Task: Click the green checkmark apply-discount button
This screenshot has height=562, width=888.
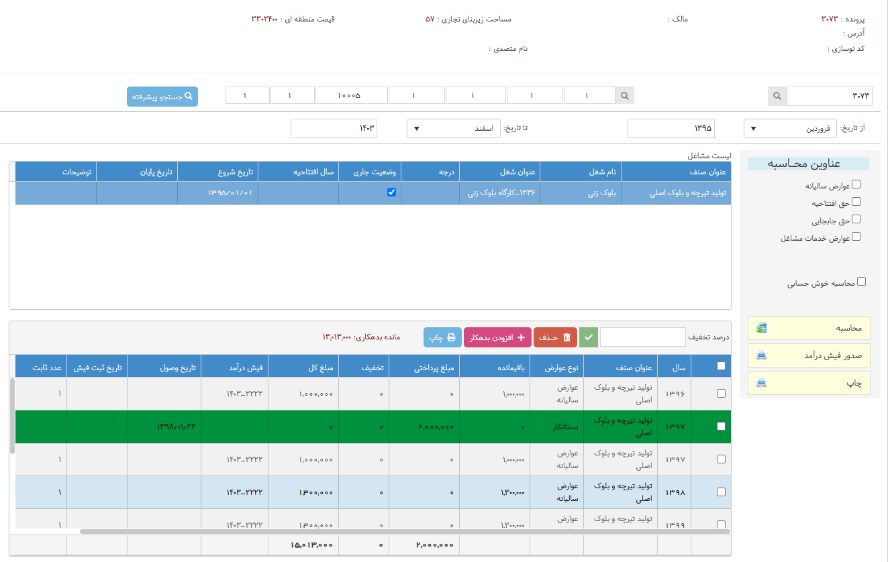Action: click(589, 337)
